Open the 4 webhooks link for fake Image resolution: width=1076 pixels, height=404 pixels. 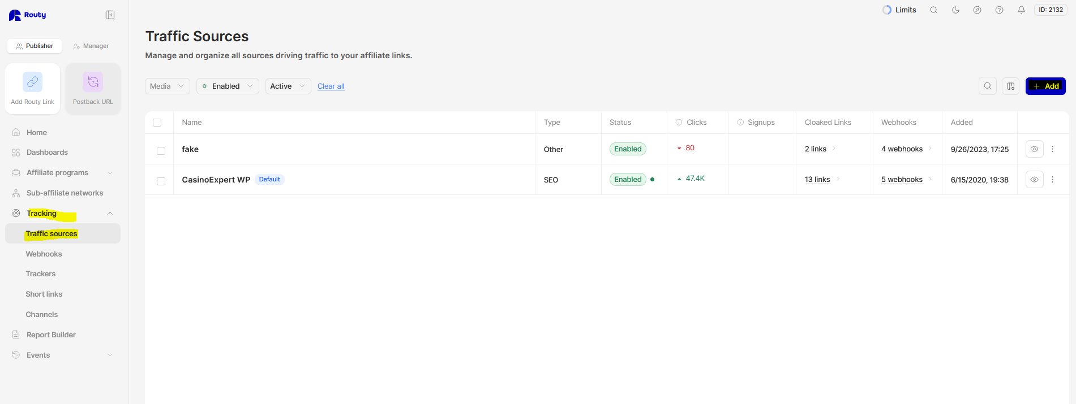click(x=902, y=149)
